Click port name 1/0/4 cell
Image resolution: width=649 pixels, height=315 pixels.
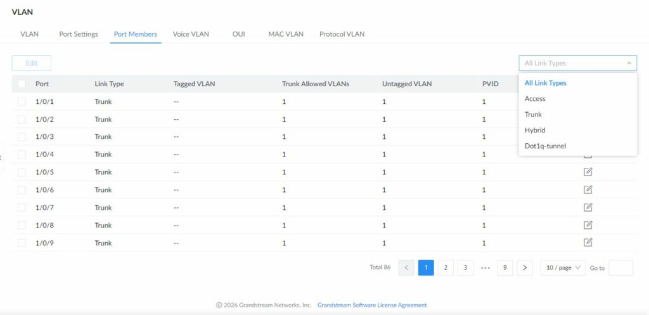[x=45, y=155]
